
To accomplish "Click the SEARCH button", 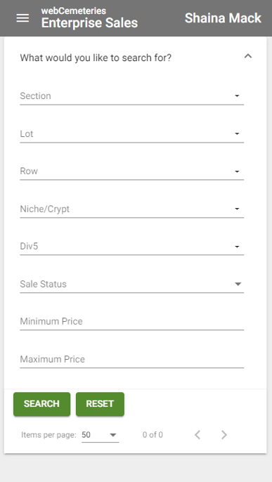I will click(41, 404).
